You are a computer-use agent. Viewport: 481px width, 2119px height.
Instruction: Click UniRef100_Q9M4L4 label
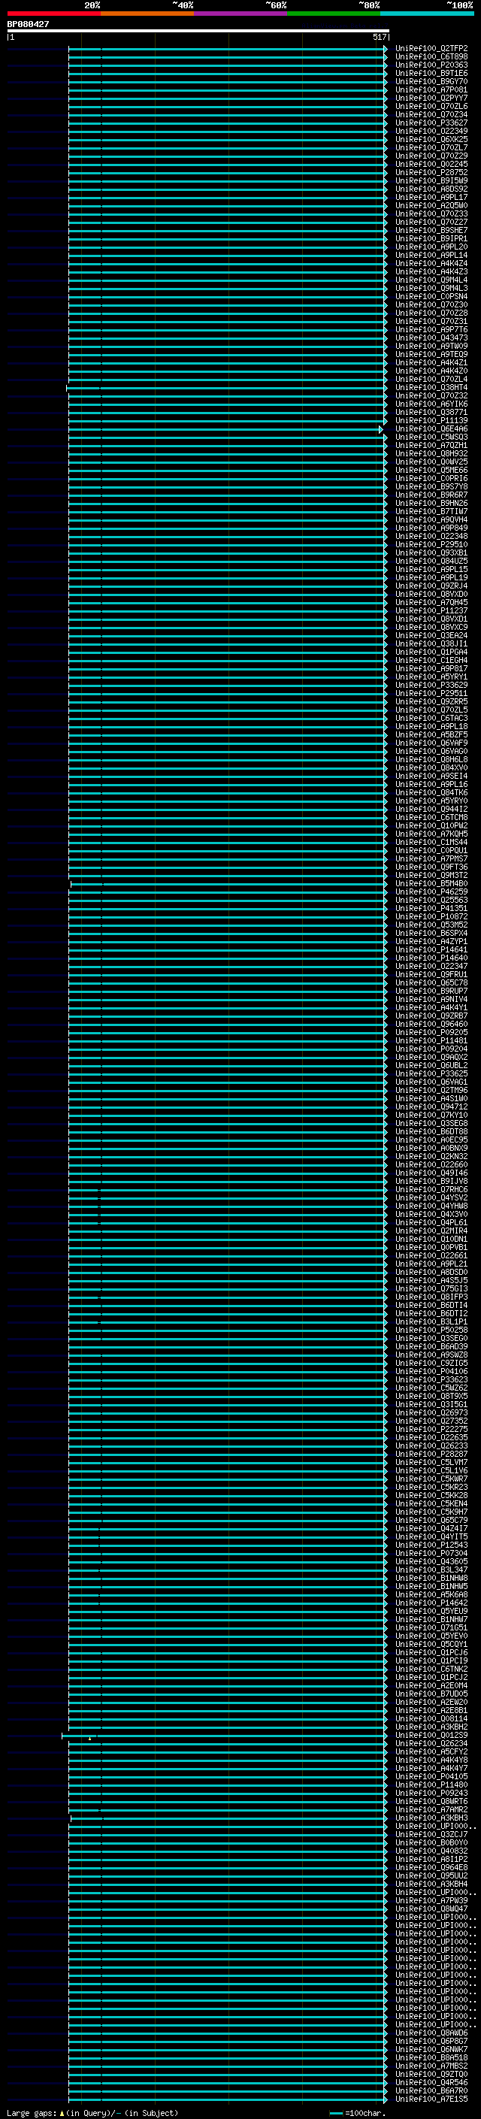431,280
